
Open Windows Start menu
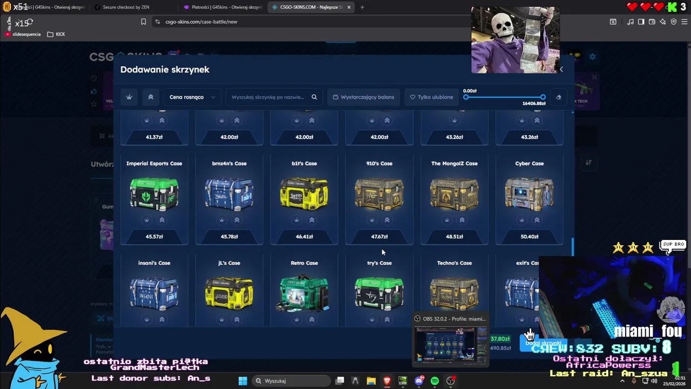coord(242,381)
